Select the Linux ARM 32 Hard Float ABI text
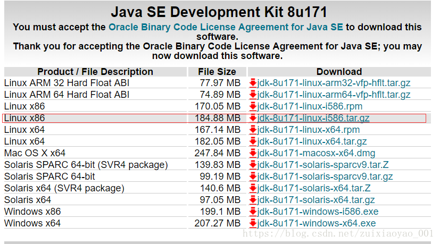440x244 pixels. point(67,83)
